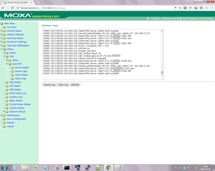Click the GPS Status folder icon
The height and width of the screenshot is (171, 215).
coord(7,90)
